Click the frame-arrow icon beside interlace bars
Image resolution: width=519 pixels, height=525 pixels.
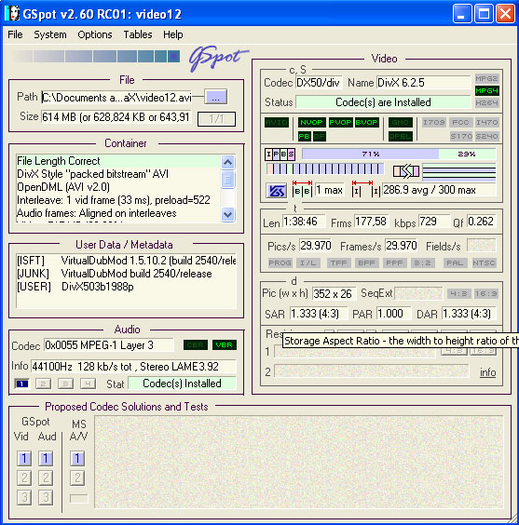[406, 171]
